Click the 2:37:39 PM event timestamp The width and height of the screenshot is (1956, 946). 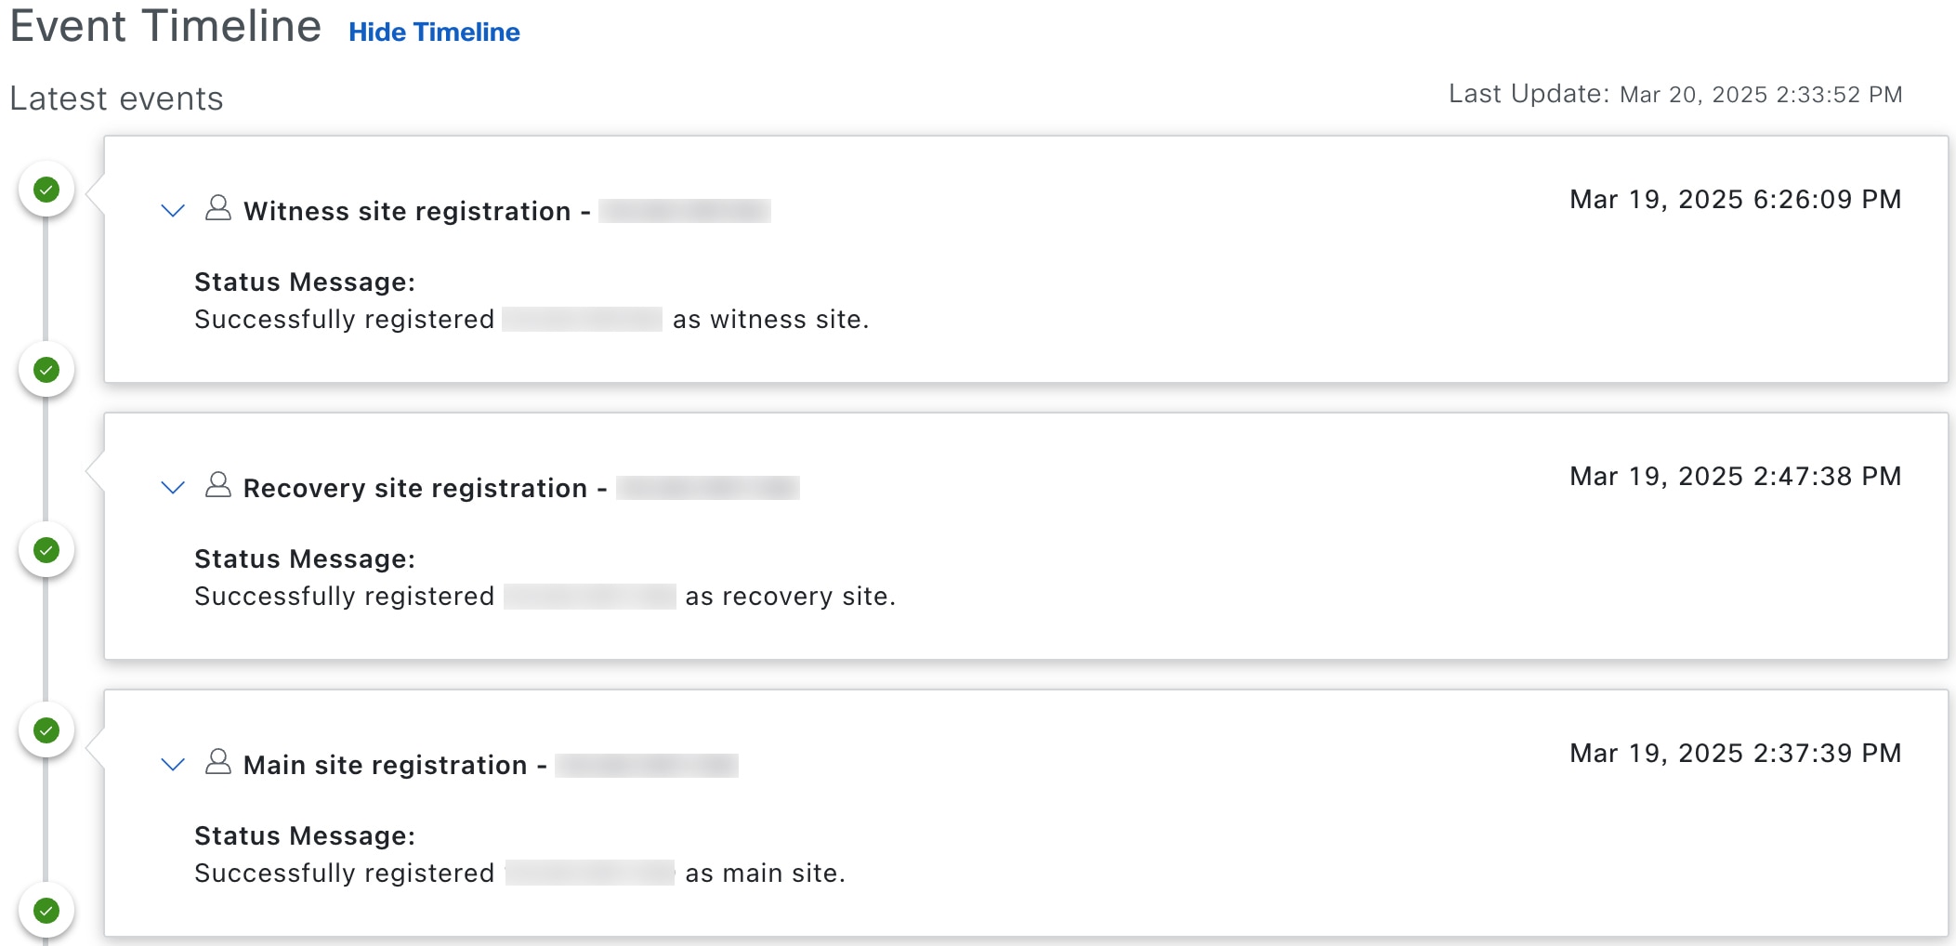pyautogui.click(x=1735, y=754)
